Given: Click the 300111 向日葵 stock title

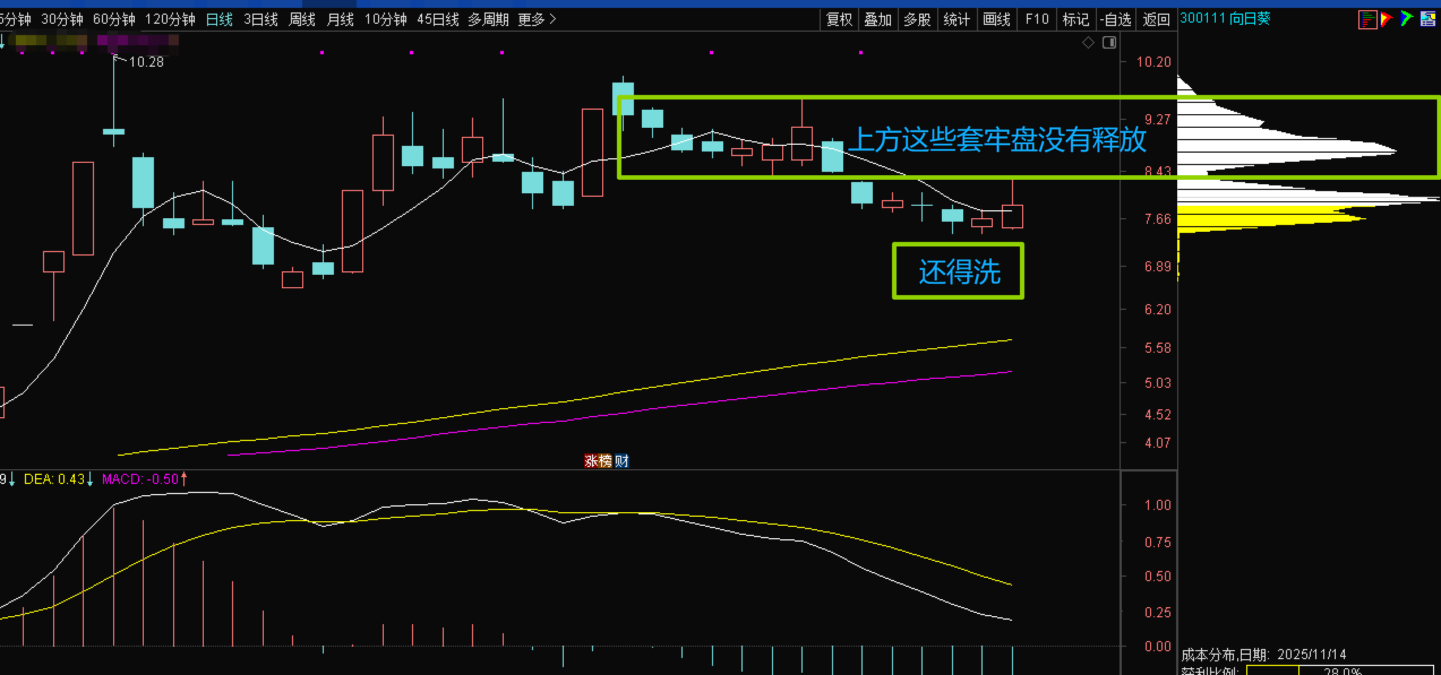Looking at the screenshot, I should tap(1225, 19).
